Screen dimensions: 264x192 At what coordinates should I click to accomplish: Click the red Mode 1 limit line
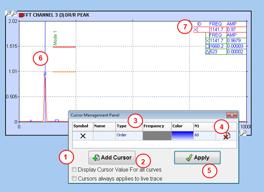coord(64,47)
